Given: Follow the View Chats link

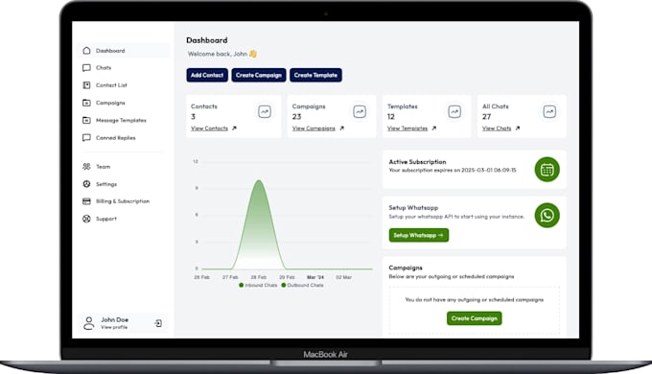Looking at the screenshot, I should point(497,129).
